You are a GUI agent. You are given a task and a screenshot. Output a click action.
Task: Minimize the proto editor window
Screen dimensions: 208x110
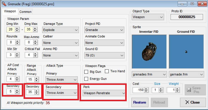pos(182,4)
